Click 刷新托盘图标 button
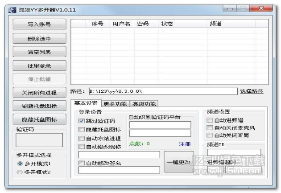Viewport: 281px width, 193px height. [39, 106]
